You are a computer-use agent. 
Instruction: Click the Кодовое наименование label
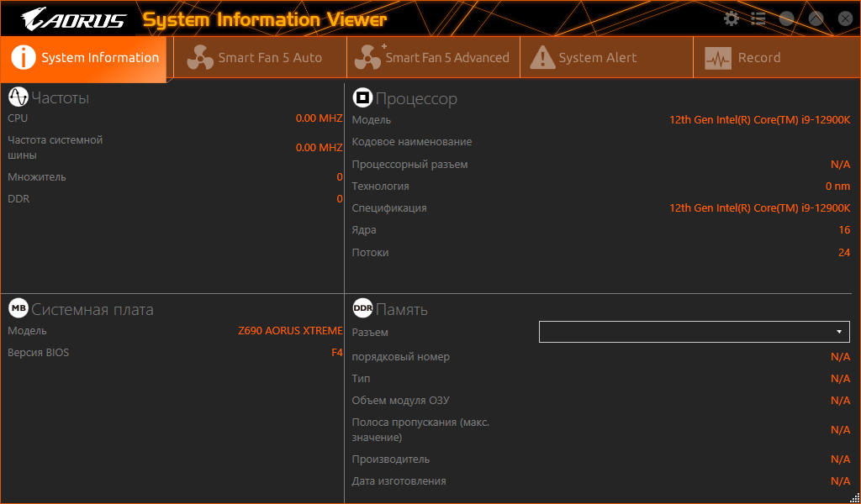(x=412, y=141)
